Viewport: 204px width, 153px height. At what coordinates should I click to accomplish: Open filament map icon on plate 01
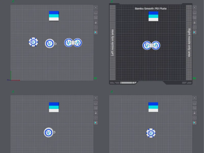tap(96, 32)
